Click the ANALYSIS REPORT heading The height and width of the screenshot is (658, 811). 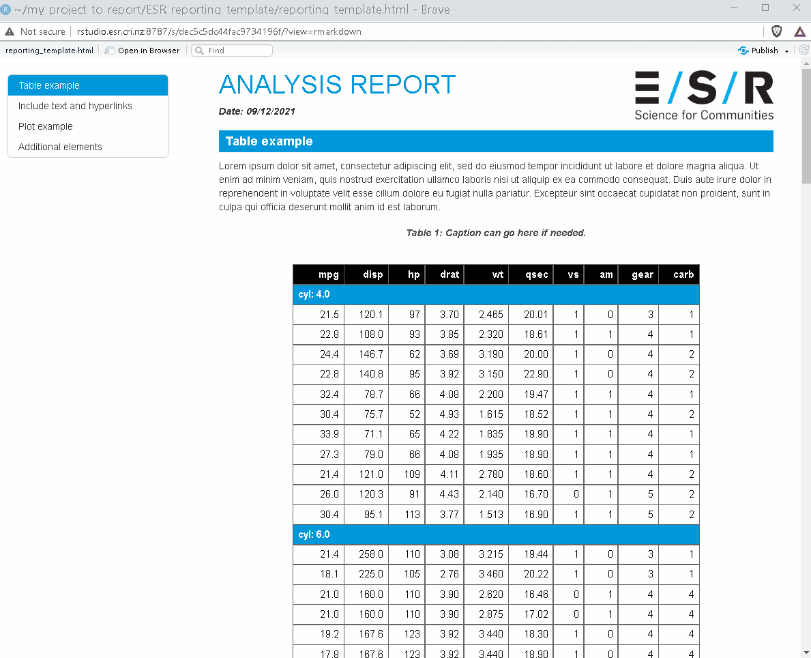point(337,85)
